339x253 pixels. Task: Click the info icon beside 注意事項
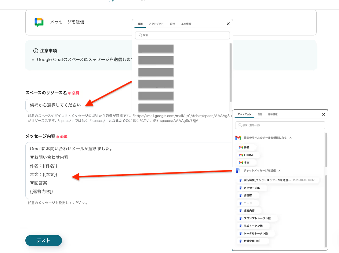pyautogui.click(x=36, y=51)
